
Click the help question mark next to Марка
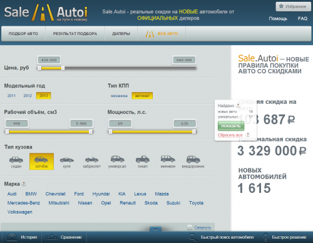coord(24,184)
